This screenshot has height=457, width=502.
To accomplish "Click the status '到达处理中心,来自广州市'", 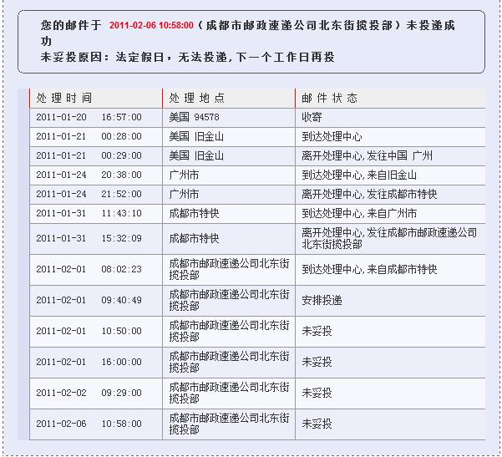I will pos(359,213).
